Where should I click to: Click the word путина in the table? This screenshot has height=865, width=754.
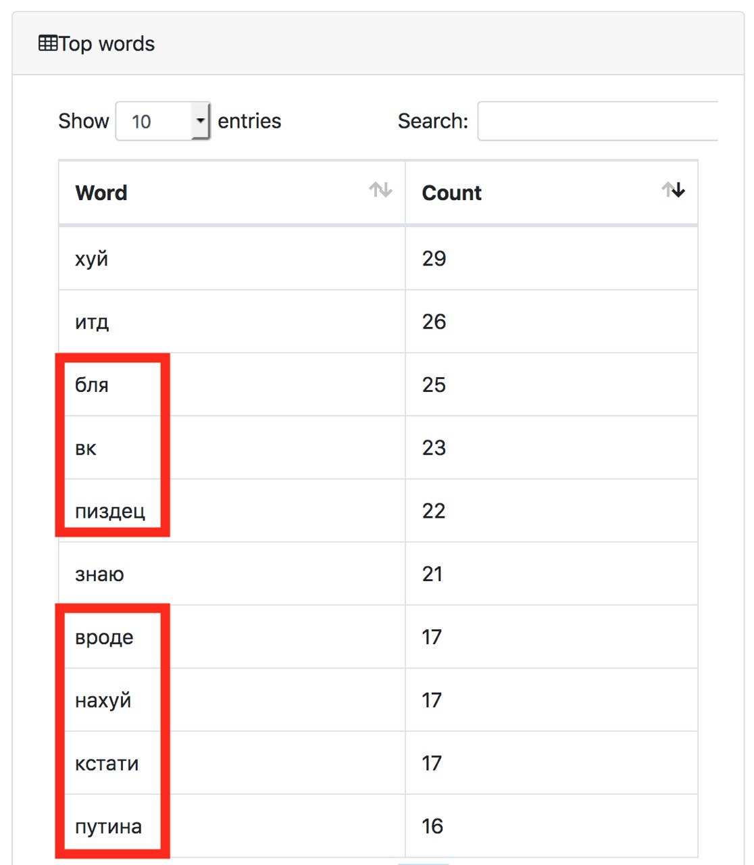pyautogui.click(x=108, y=826)
